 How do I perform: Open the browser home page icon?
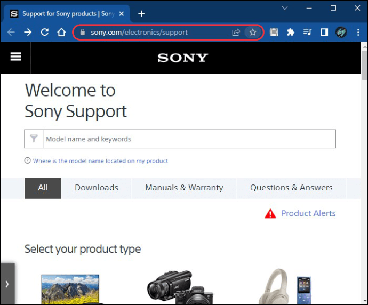point(61,32)
